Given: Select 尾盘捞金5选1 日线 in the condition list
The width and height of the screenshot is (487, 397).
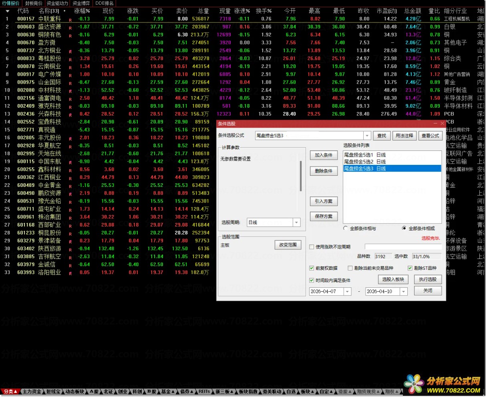Looking at the screenshot, I should [x=365, y=155].
